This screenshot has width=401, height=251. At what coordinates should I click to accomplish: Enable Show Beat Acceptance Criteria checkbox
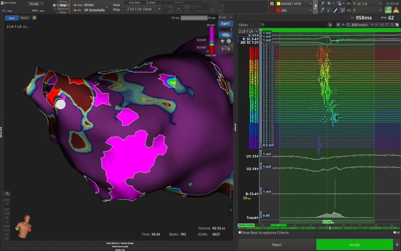pos(240,233)
